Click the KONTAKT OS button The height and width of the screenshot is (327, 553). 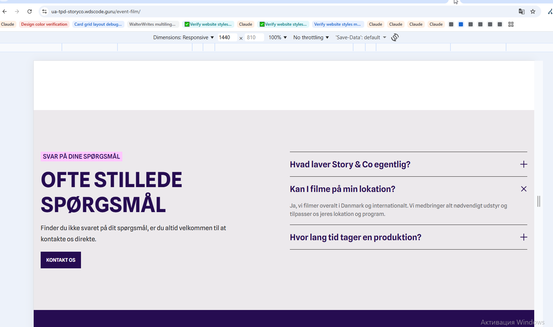point(61,260)
